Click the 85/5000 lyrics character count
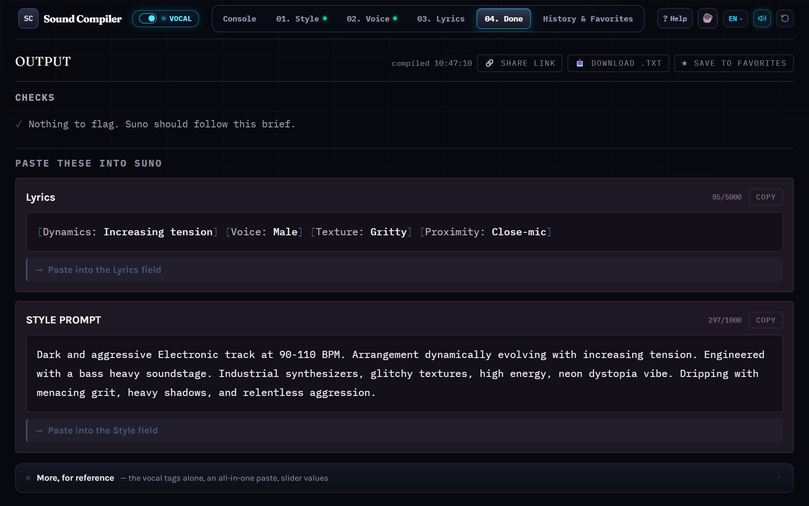 pyautogui.click(x=726, y=197)
